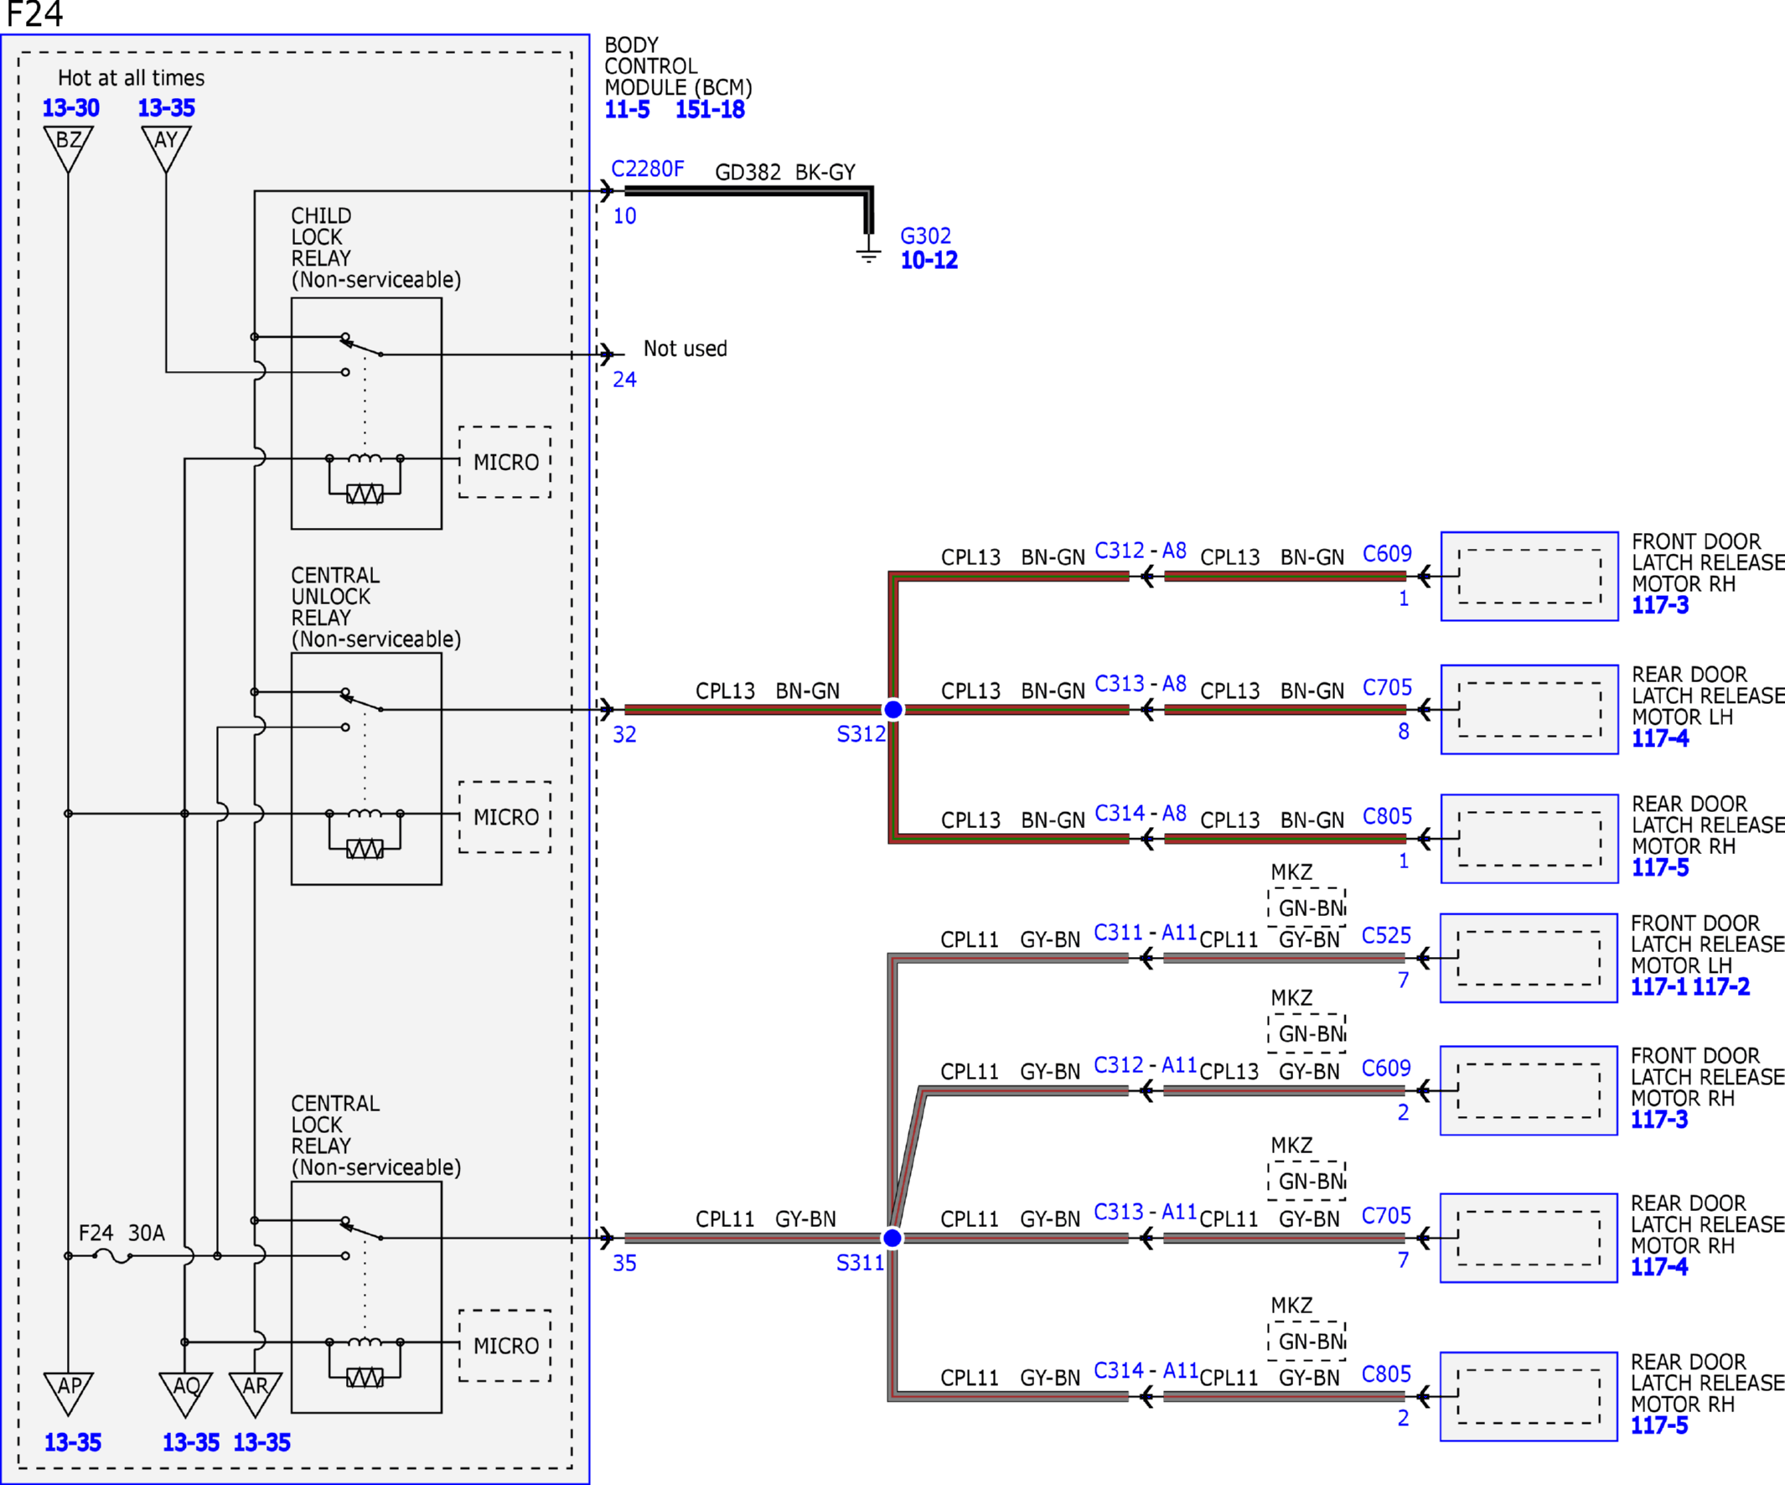Click pin number 35 on BCM output
Viewport: 1785px width, 1485px height.
point(625,1263)
